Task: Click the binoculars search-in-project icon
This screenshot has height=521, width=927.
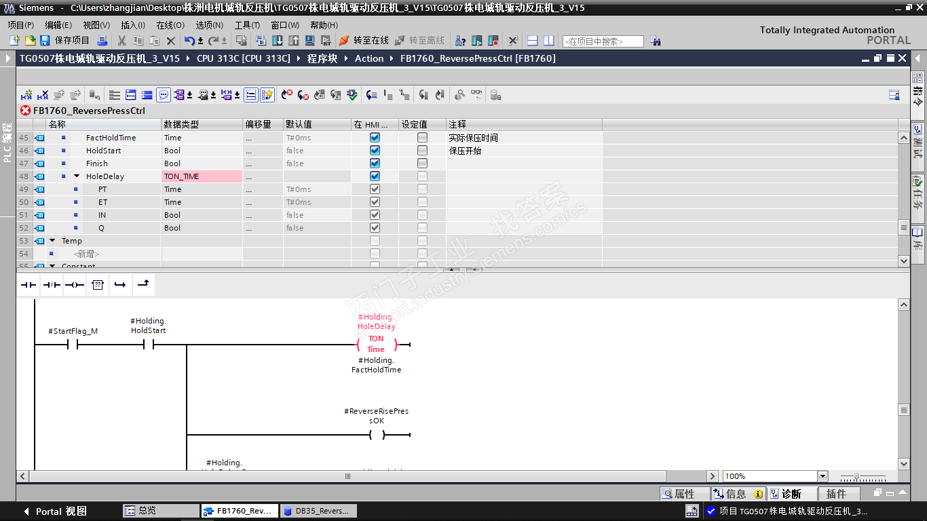Action: [x=655, y=41]
